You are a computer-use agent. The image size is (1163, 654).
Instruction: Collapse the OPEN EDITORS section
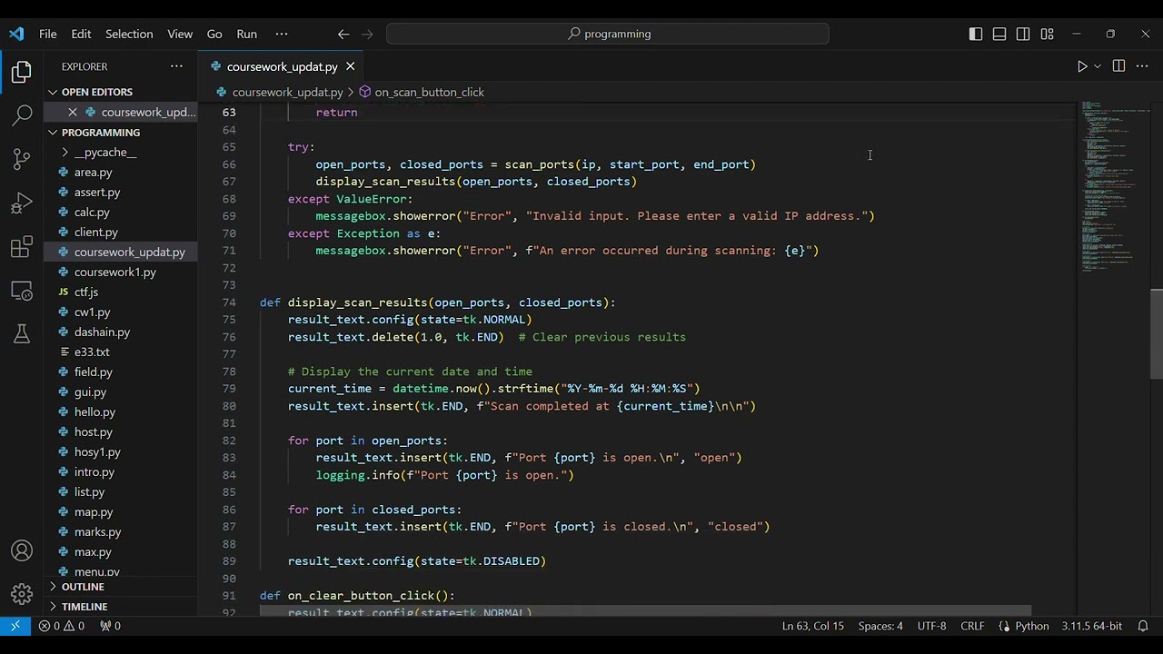[x=121, y=92]
